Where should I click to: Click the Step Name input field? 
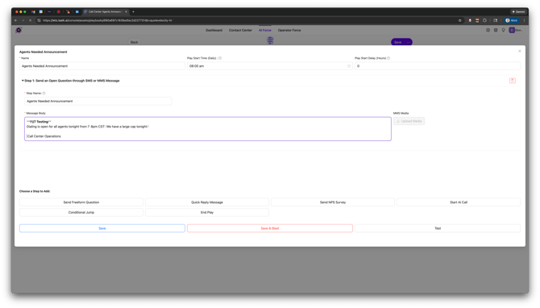[x=98, y=102]
